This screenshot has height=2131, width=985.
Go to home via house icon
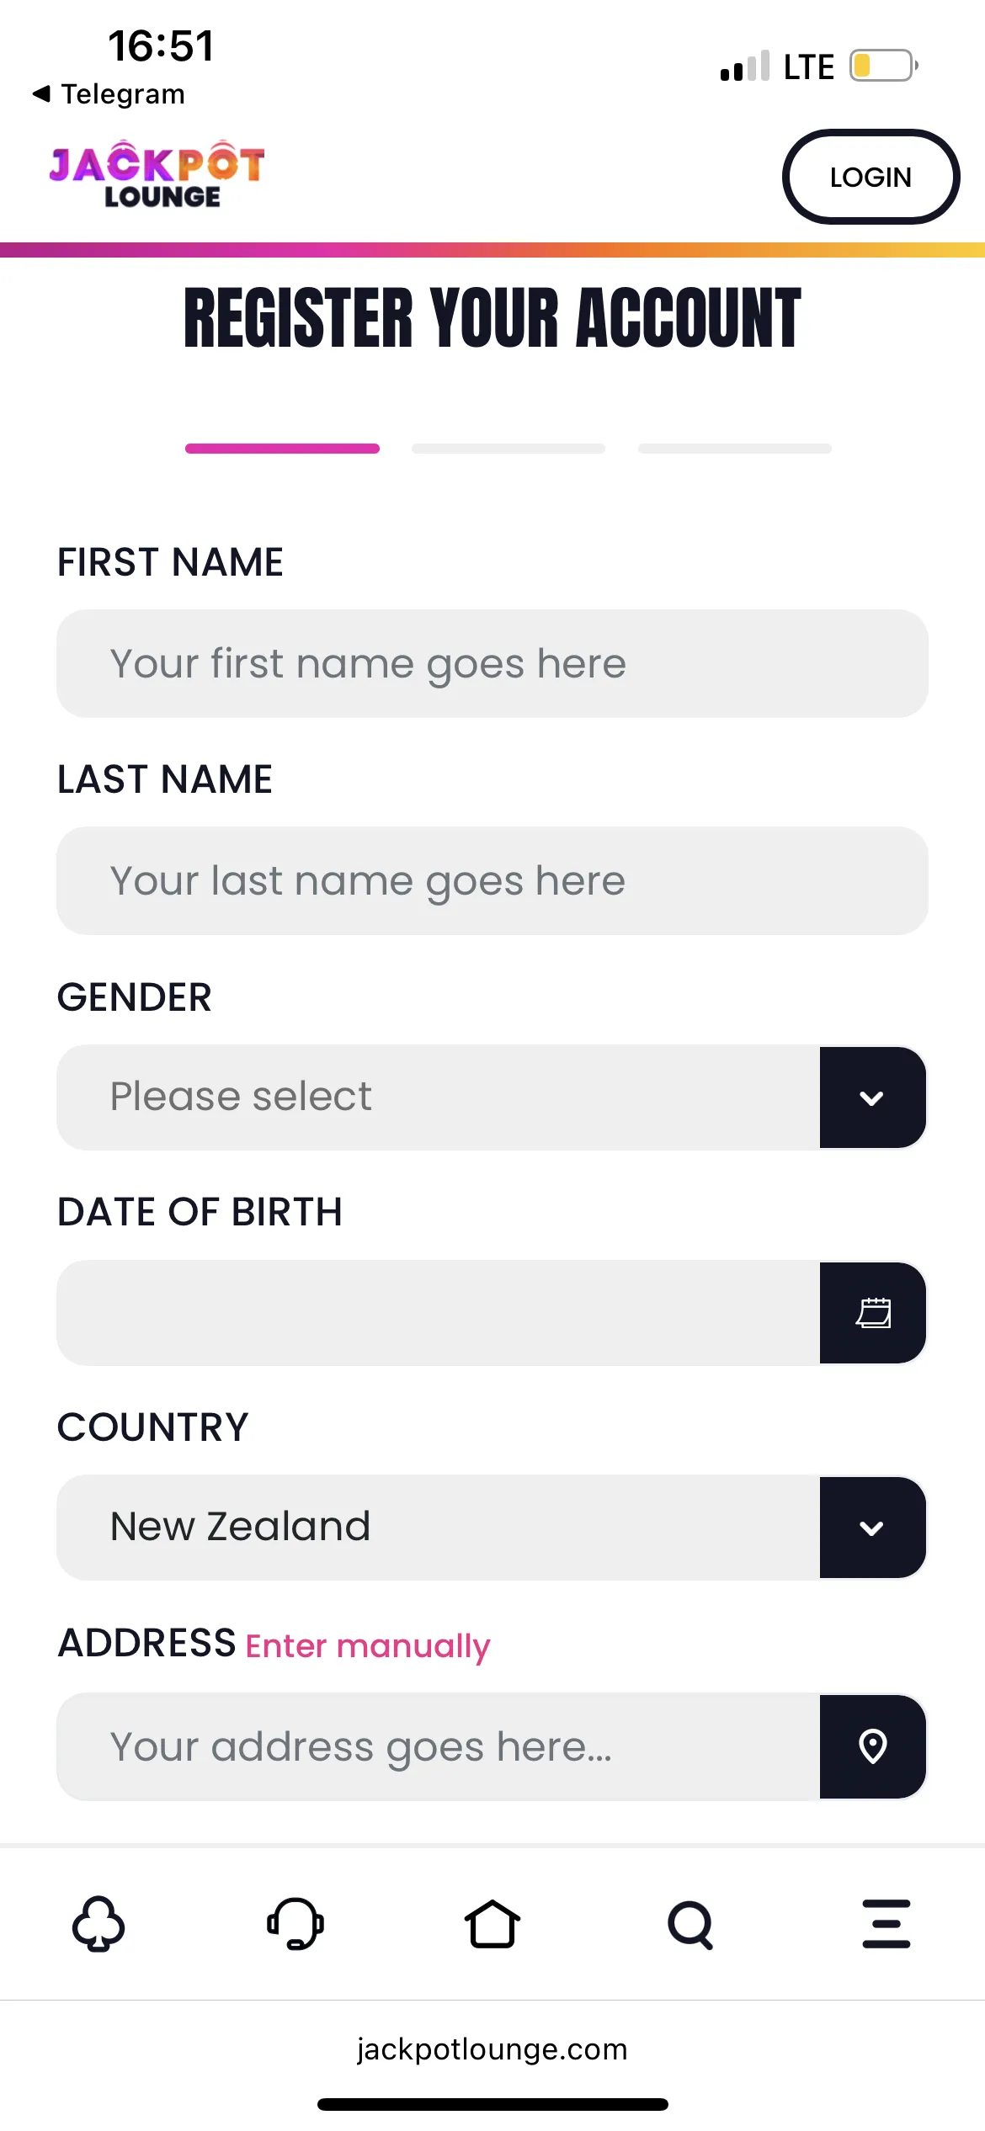pyautogui.click(x=492, y=1924)
